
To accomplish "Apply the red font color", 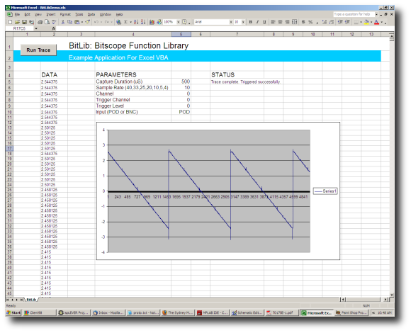I will 377,22.
